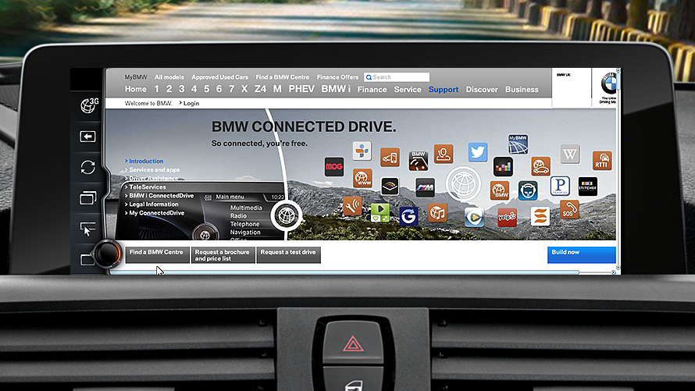Open the MyBMW app icon

point(518,144)
